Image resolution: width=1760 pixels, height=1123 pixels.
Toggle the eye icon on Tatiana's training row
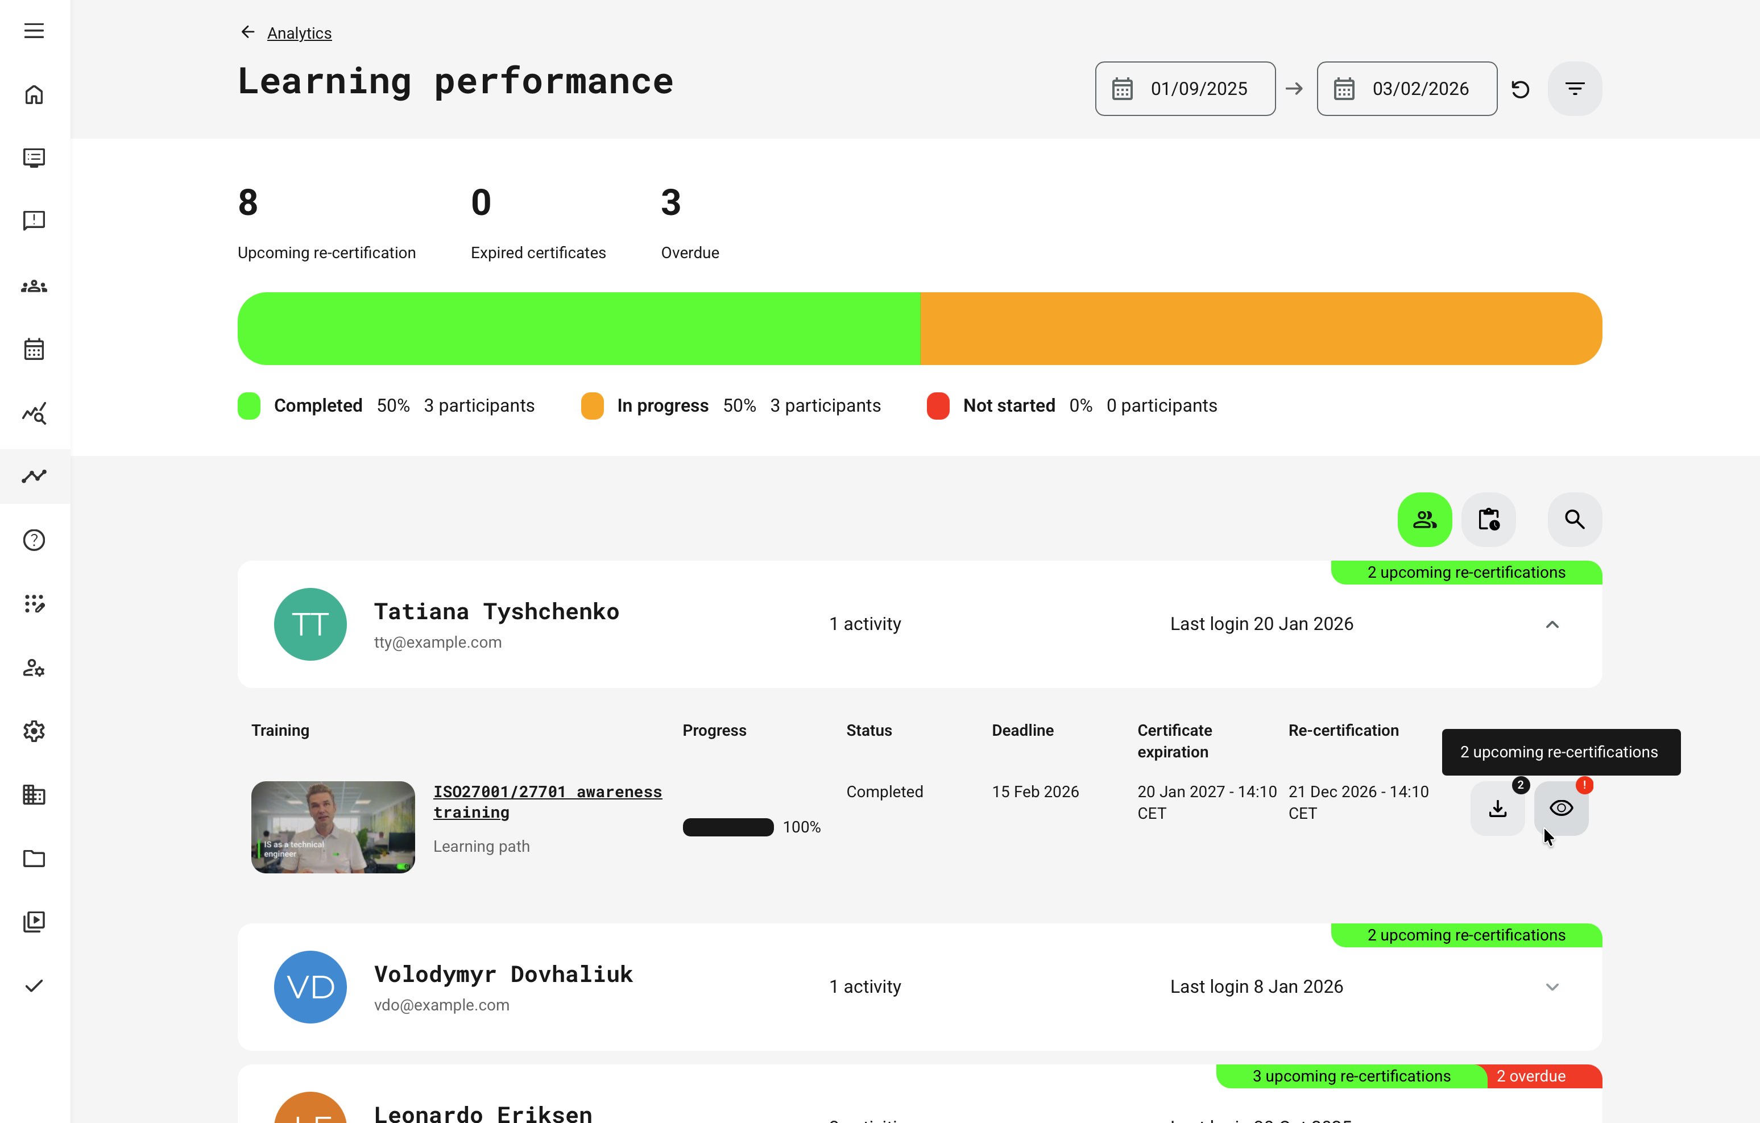tap(1561, 807)
